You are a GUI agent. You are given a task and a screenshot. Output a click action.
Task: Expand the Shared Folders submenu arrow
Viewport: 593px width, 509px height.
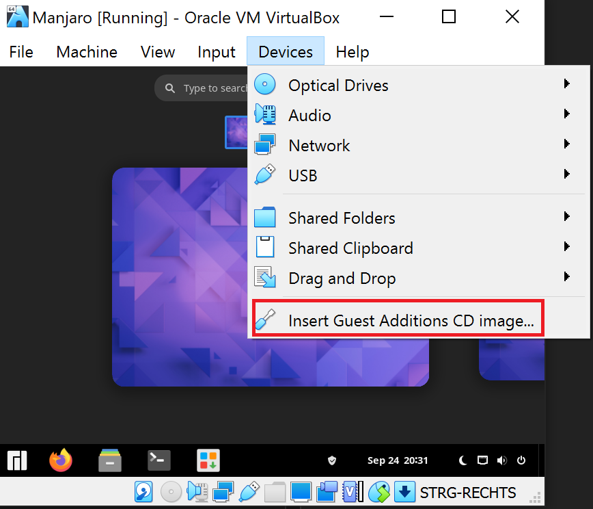(566, 216)
